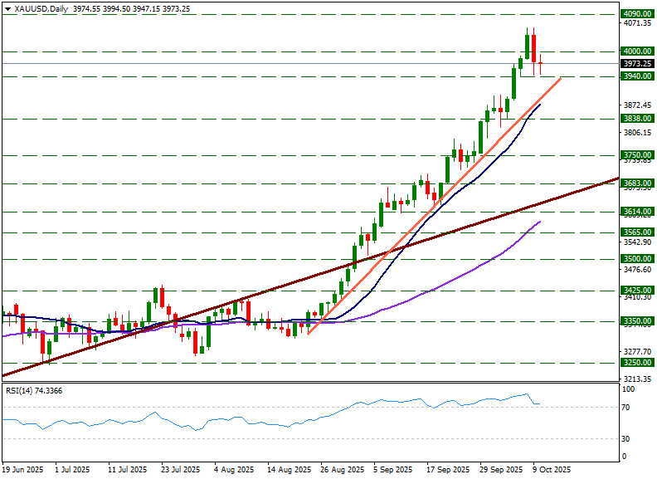The image size is (657, 479).
Task: Click the 3565.00 price level label
Action: [x=635, y=232]
